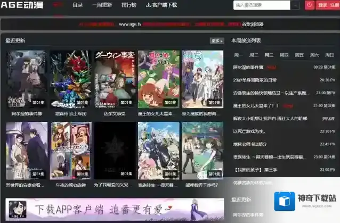Select the 周四 Thursday schedule tab
This screenshot has height=223, width=340.
coord(284,55)
